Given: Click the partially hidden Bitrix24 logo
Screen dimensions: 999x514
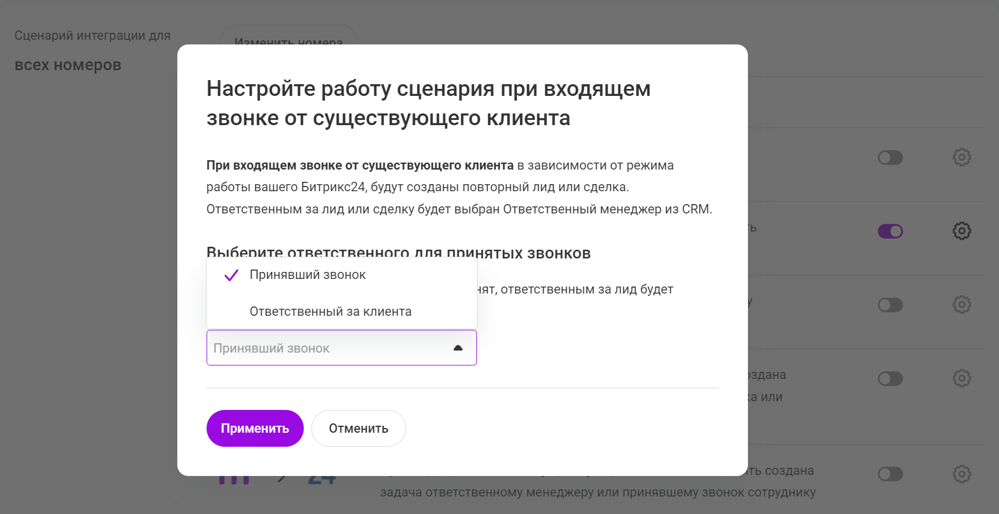Looking at the screenshot, I should point(322,480).
